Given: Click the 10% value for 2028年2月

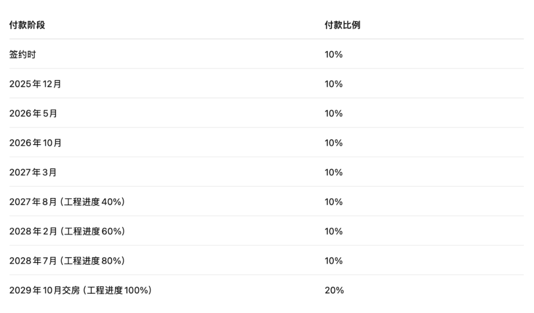Looking at the screenshot, I should click(x=333, y=231).
